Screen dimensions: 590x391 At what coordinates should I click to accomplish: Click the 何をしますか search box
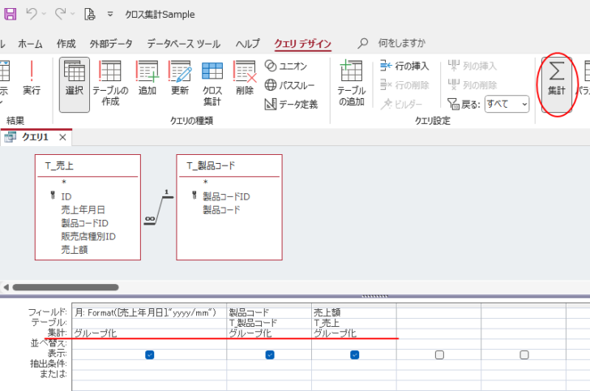401,43
